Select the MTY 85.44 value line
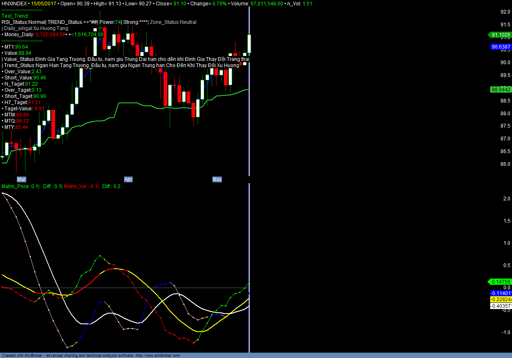Image resolution: width=512 pixels, height=358 pixels. tap(16, 127)
